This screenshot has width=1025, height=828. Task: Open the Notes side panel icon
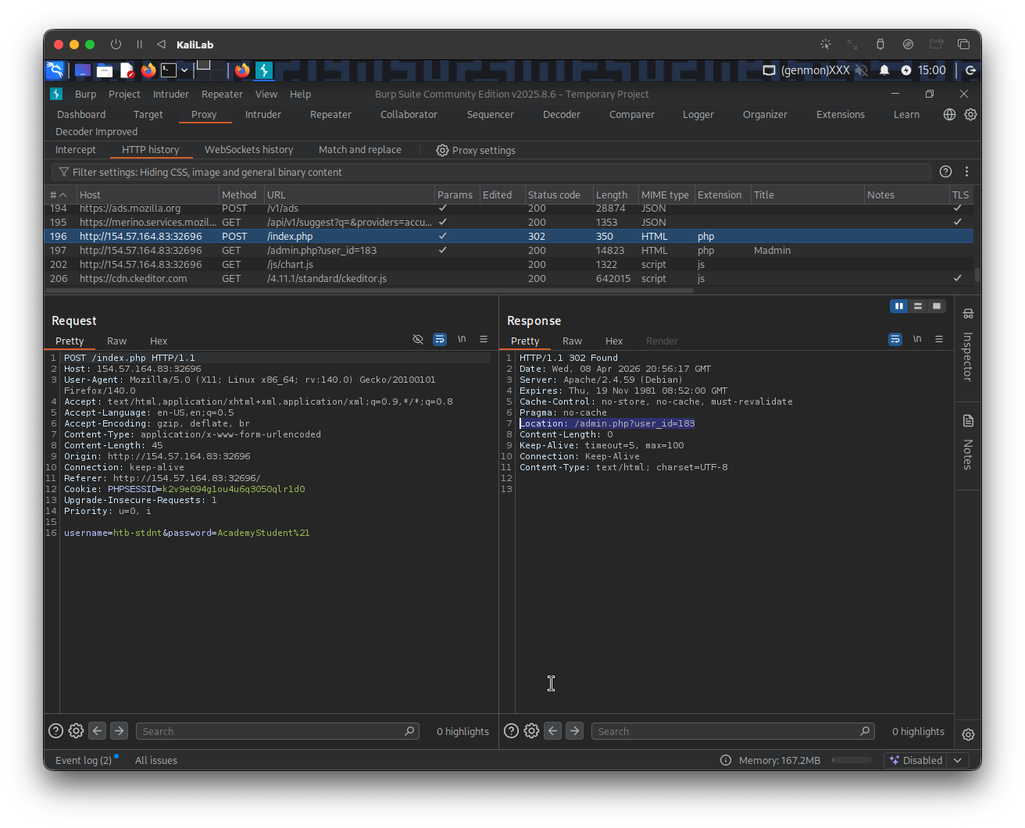click(968, 421)
